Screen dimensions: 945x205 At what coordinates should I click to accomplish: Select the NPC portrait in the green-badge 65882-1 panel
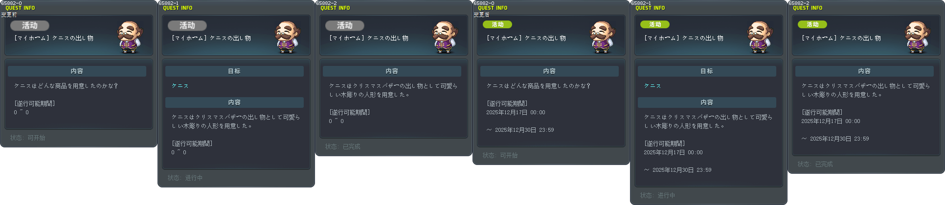[x=760, y=37]
